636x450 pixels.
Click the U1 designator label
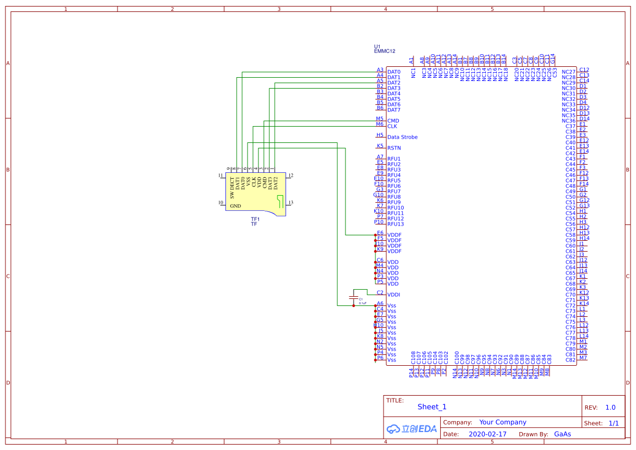click(377, 47)
